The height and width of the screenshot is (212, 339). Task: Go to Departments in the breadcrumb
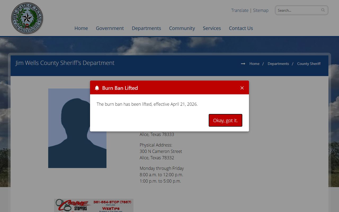point(278,64)
